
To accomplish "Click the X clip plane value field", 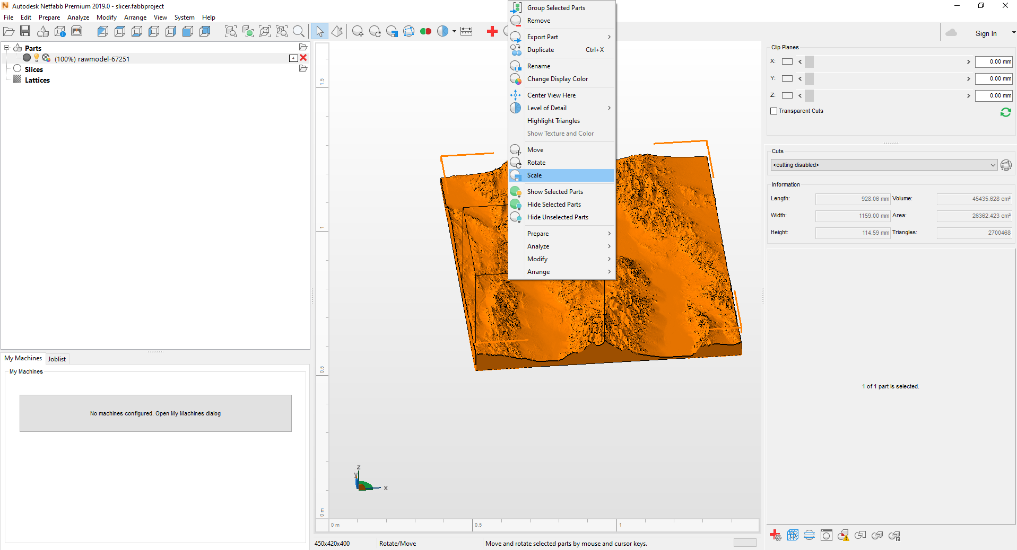I will [994, 62].
